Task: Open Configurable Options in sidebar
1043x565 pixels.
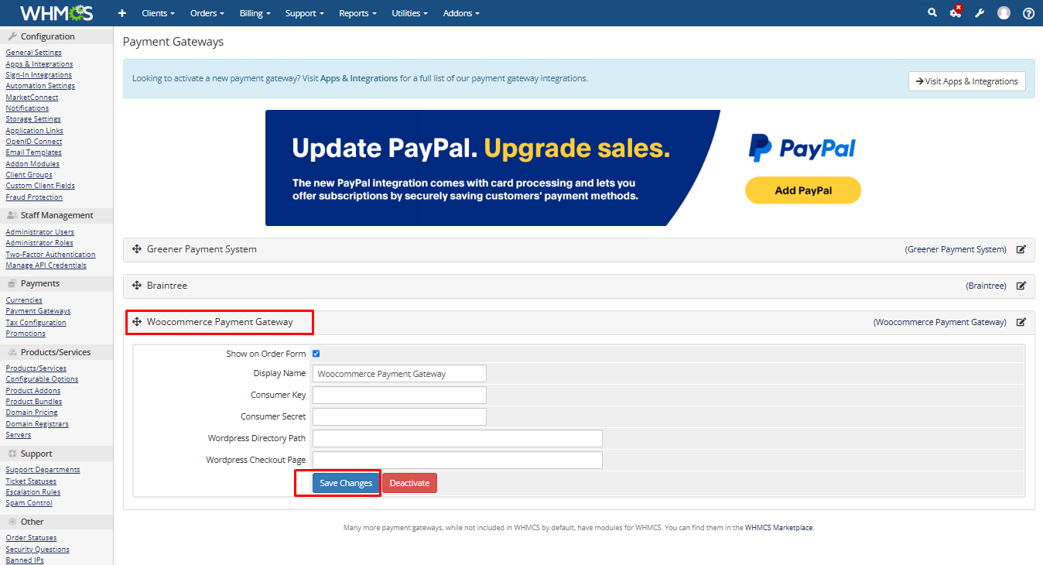Action: [42, 379]
